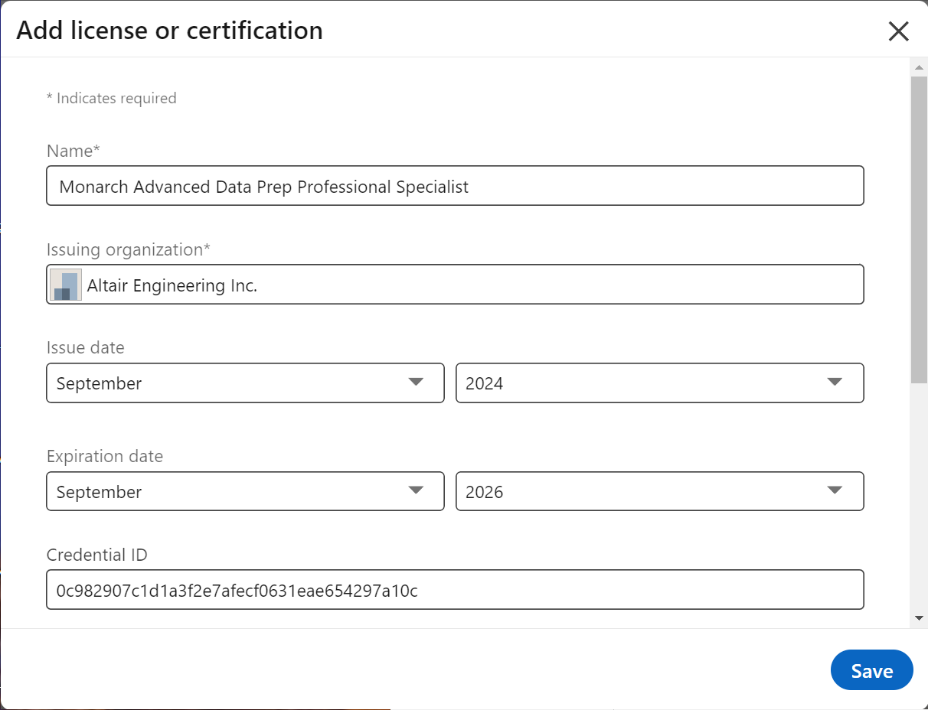Expand the Expiration date year 2026 arrow
928x710 pixels.
click(835, 491)
